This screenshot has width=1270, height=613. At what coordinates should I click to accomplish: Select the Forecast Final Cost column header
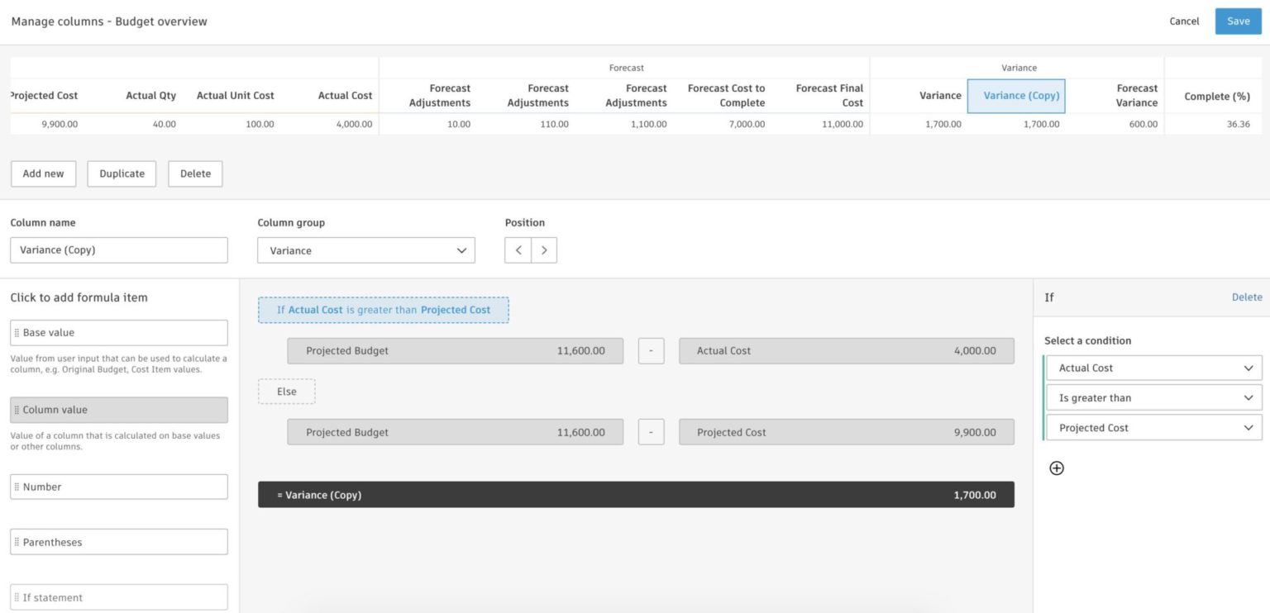829,96
